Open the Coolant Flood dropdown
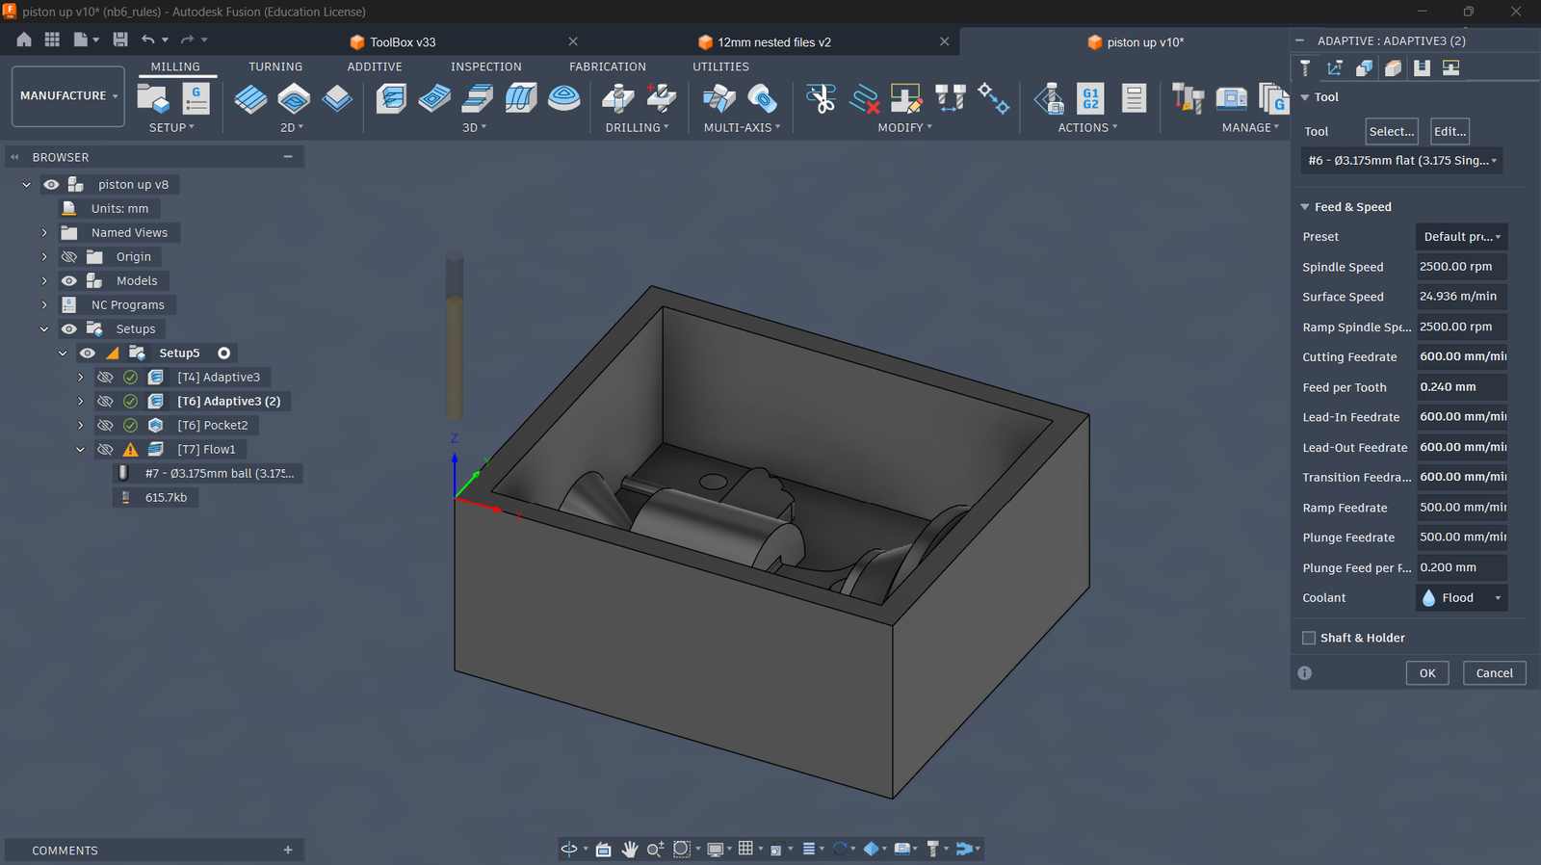 pyautogui.click(x=1461, y=597)
